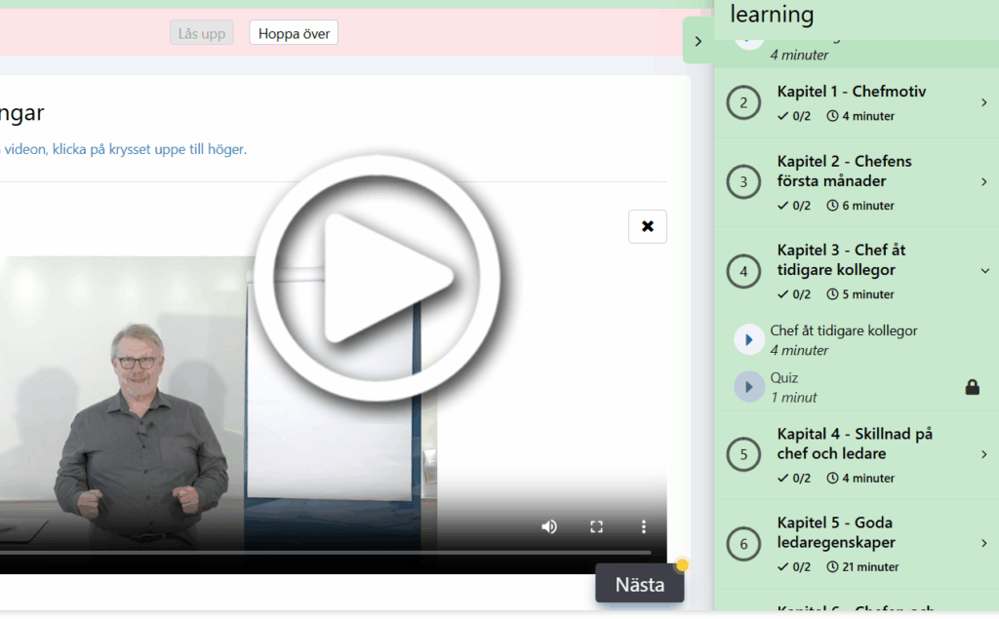Viewport: 999px width, 619px height.
Task: Click the 'Hoppa över' button
Action: click(294, 34)
